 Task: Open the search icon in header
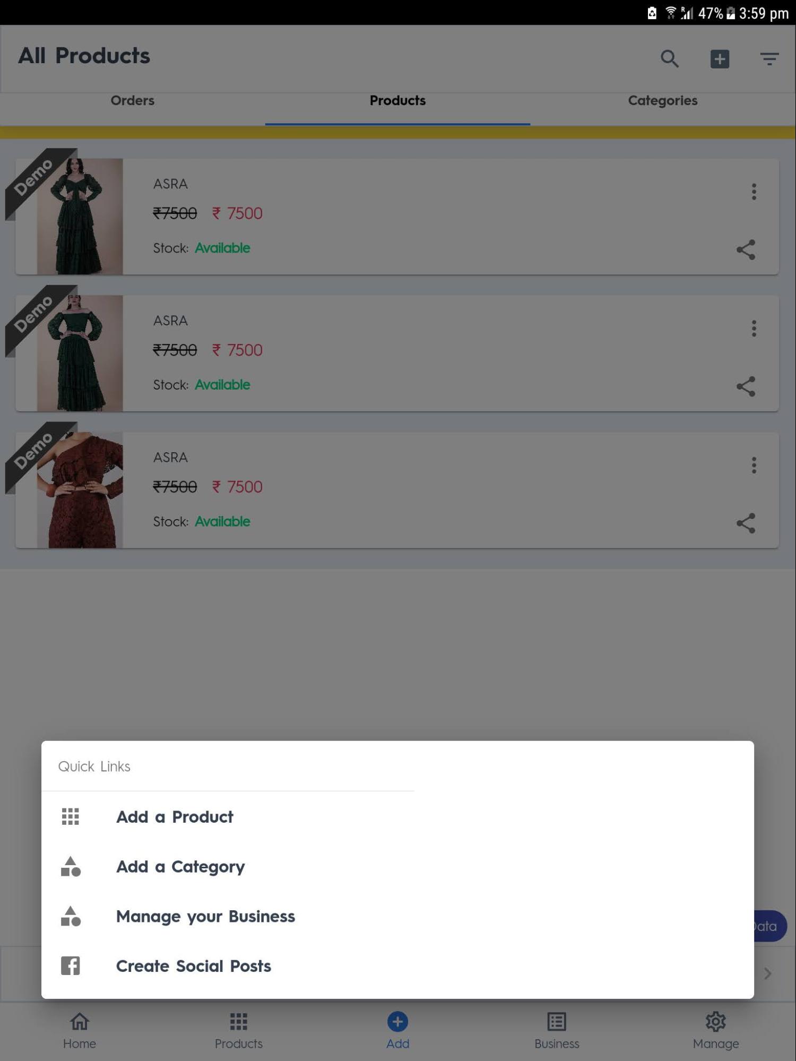pyautogui.click(x=669, y=58)
